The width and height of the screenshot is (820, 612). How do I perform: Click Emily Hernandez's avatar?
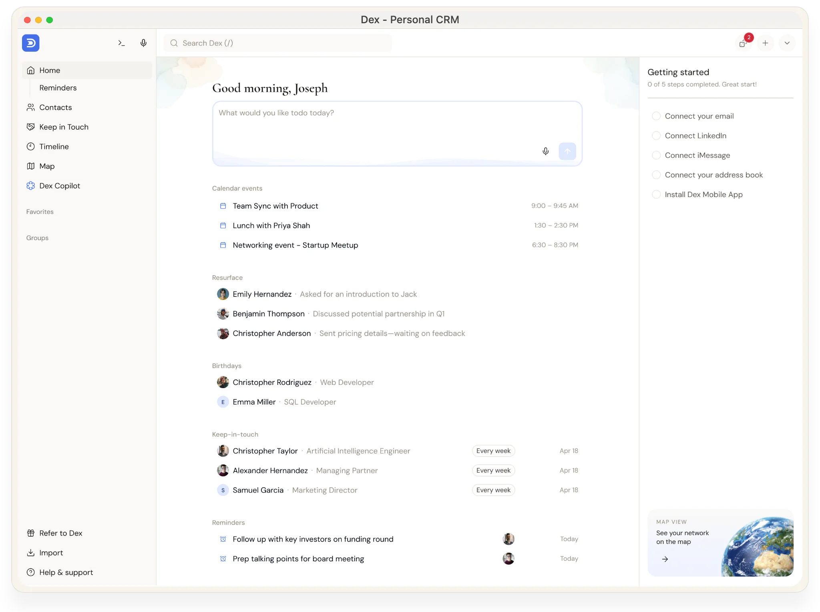(x=223, y=294)
